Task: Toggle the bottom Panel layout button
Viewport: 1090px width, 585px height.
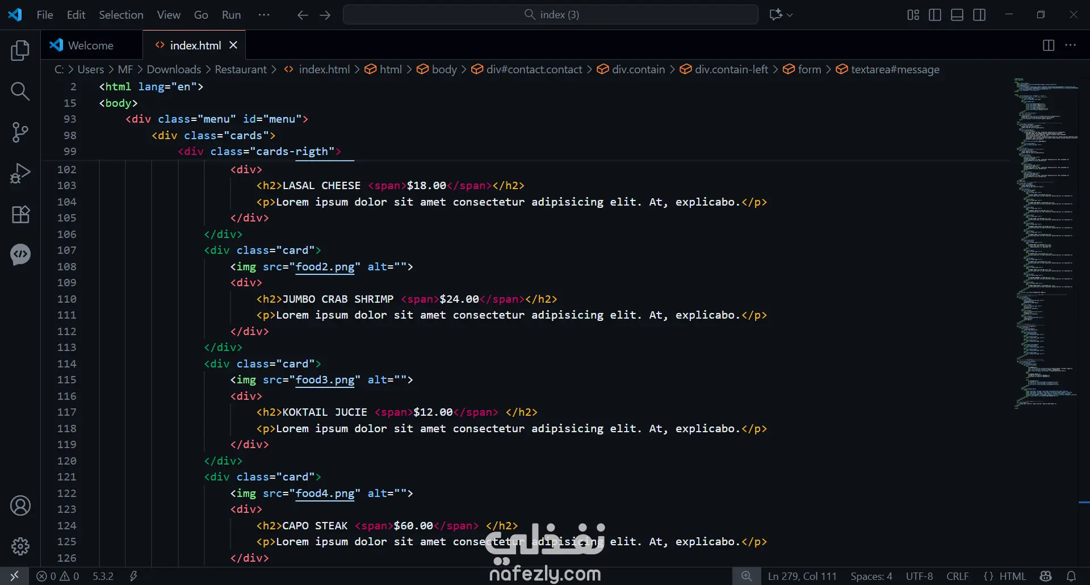Action: click(x=957, y=15)
